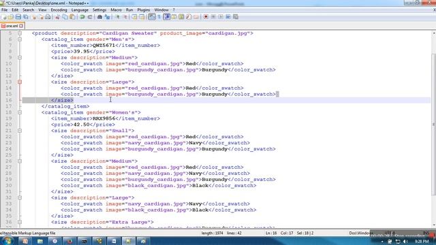Image resolution: width=436 pixels, height=245 pixels.
Task: Start macro recording with red Record icon
Action: point(206,17)
